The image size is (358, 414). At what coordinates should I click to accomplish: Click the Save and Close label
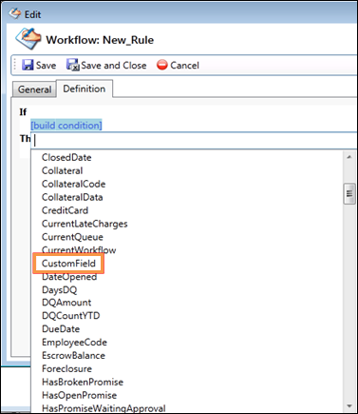click(114, 66)
